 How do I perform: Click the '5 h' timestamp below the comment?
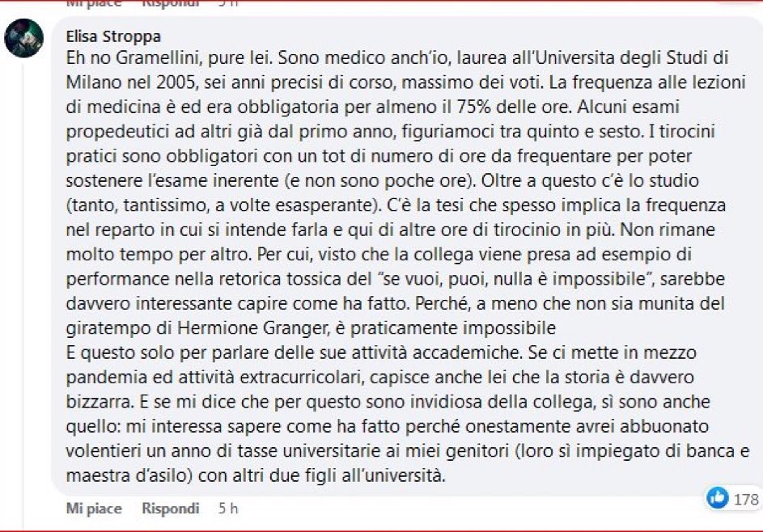tap(228, 509)
